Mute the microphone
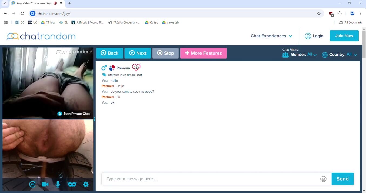 tap(58, 184)
